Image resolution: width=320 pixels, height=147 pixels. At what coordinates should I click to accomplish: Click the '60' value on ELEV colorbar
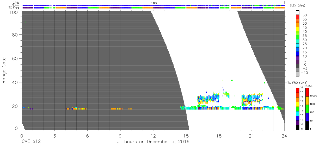coord(304,15)
